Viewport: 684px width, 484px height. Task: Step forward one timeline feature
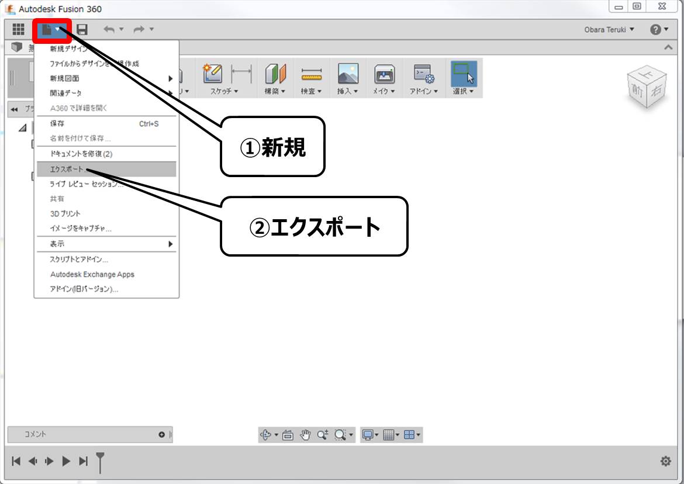tap(49, 461)
